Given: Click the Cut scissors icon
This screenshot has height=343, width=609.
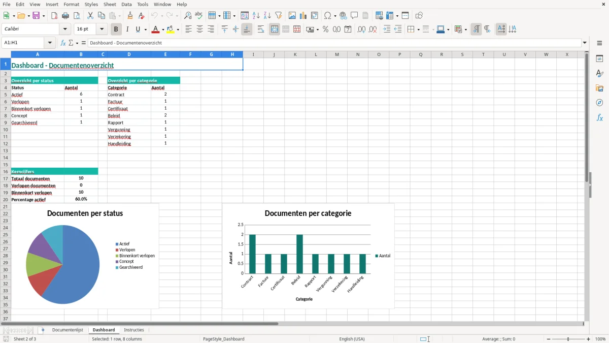Looking at the screenshot, I should click(x=90, y=16).
